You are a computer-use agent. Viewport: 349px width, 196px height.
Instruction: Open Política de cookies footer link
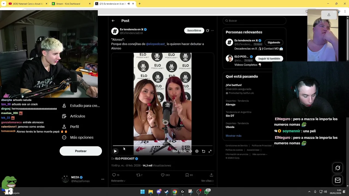coord(234,150)
